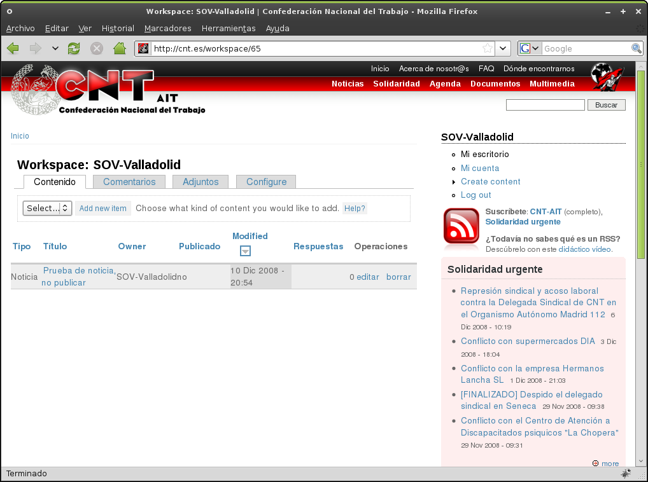This screenshot has width=648, height=482.
Task: Open the Marcadores menu
Action: click(x=168, y=29)
